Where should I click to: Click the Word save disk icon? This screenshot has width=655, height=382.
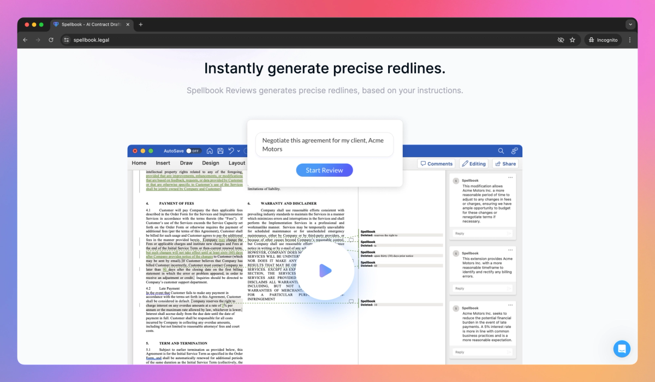(x=220, y=151)
